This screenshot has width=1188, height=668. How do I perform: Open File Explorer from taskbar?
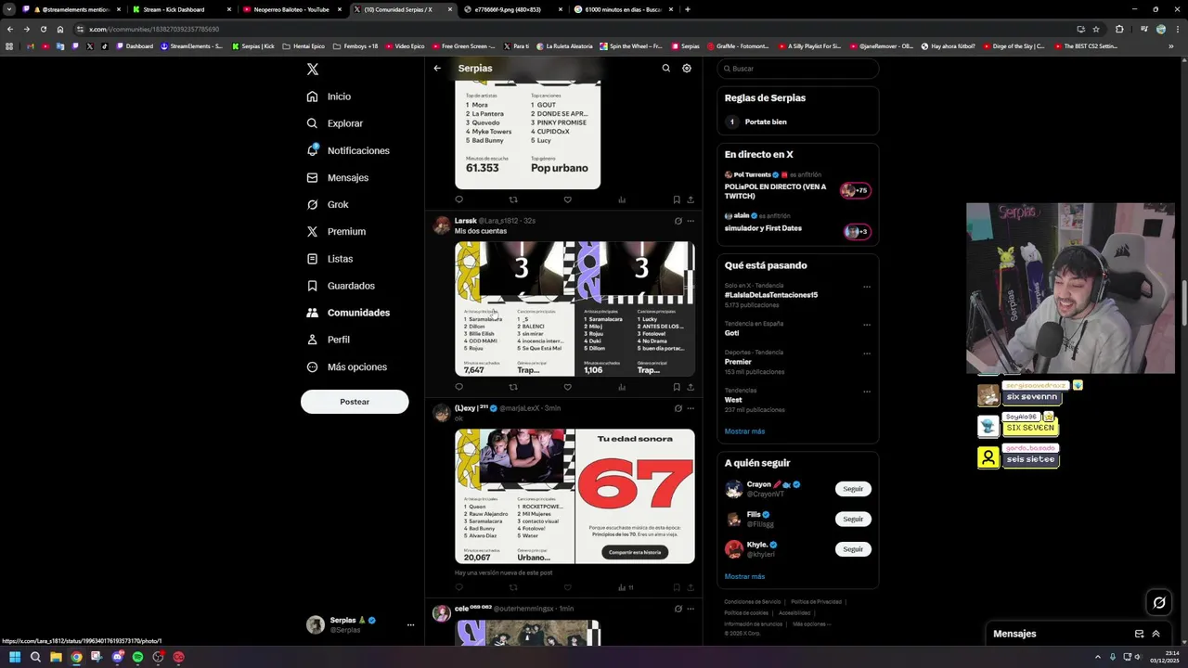(56, 657)
